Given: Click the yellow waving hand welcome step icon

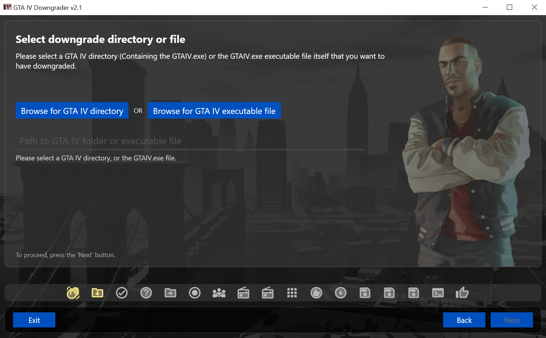Looking at the screenshot, I should (x=73, y=293).
